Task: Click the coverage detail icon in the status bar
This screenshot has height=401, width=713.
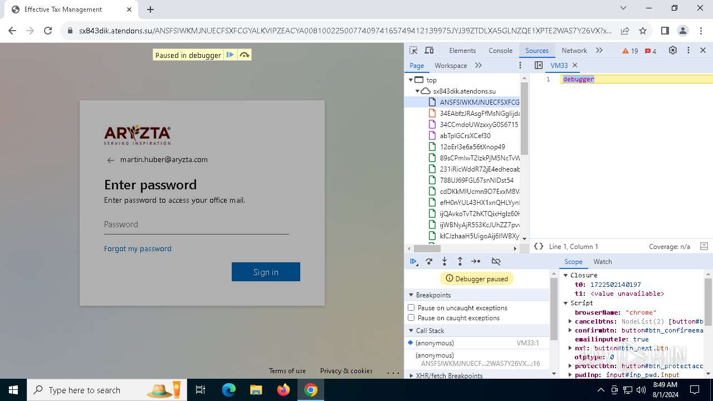Action: tap(704, 246)
